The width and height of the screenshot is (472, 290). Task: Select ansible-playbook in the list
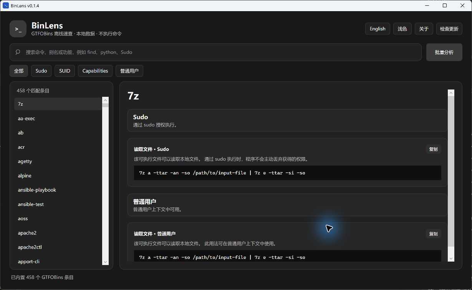(58, 190)
